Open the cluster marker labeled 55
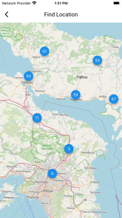Image resolution: width=122 pixels, height=218 pixels. click(97, 60)
